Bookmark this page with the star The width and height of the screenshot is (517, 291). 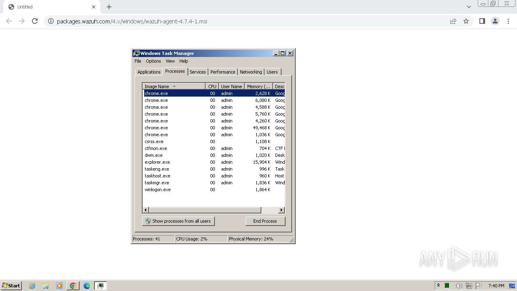[x=466, y=21]
